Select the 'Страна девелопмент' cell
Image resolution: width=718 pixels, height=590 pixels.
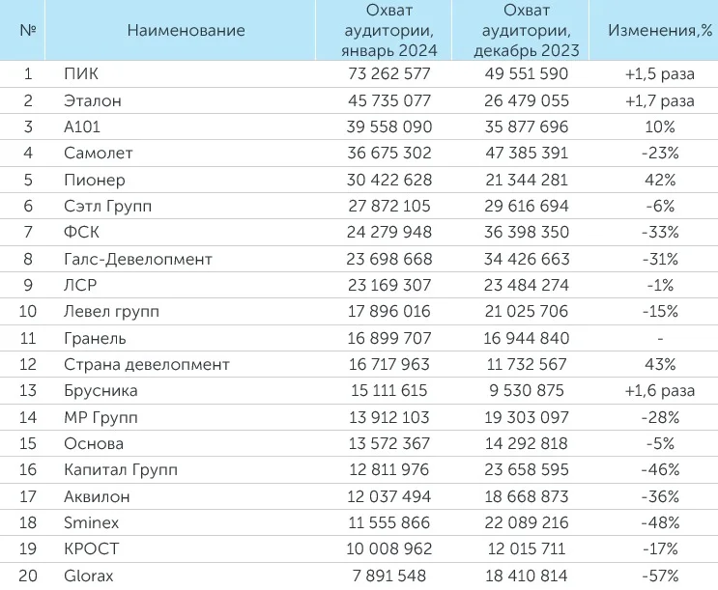[146, 365]
